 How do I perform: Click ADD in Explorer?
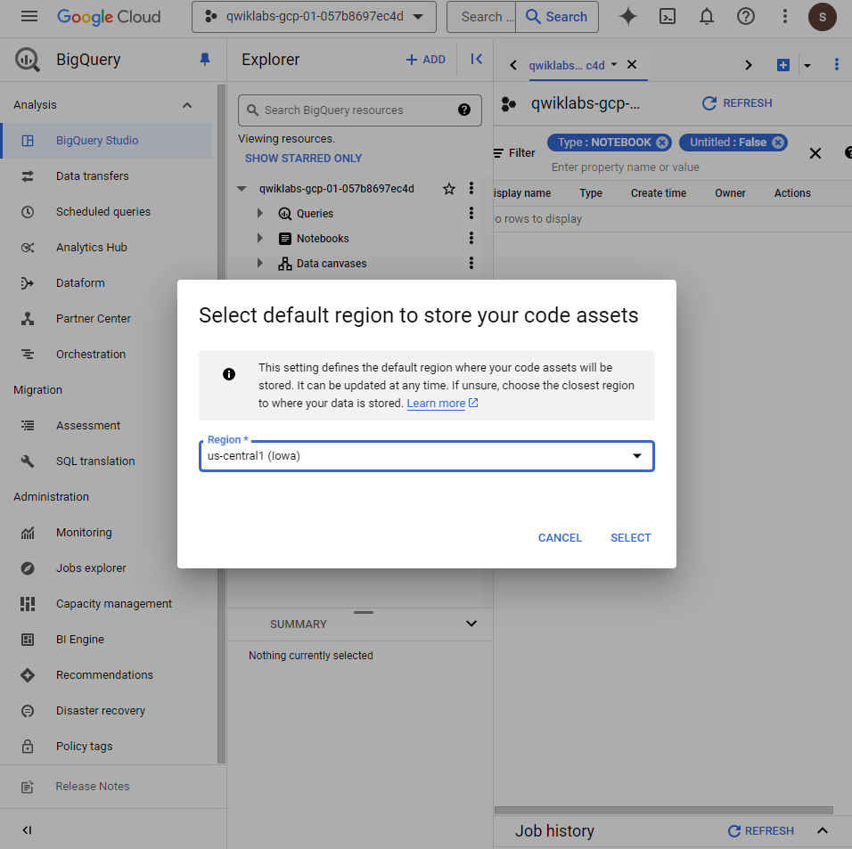(426, 60)
